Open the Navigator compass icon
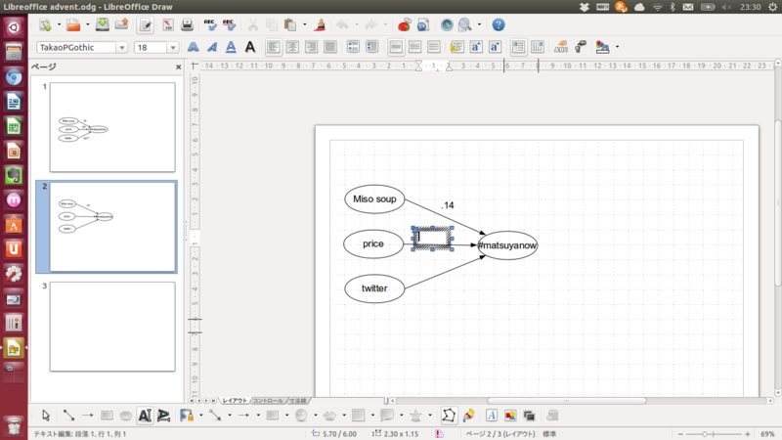The width and height of the screenshot is (782, 440). tap(447, 24)
